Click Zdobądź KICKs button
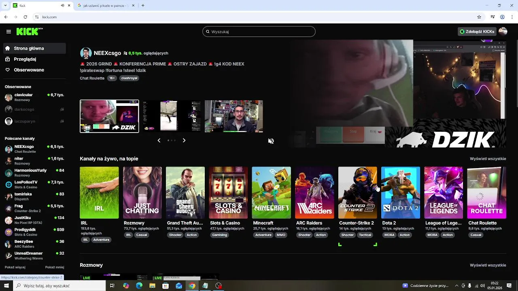The height and width of the screenshot is (291, 518). coord(477,32)
